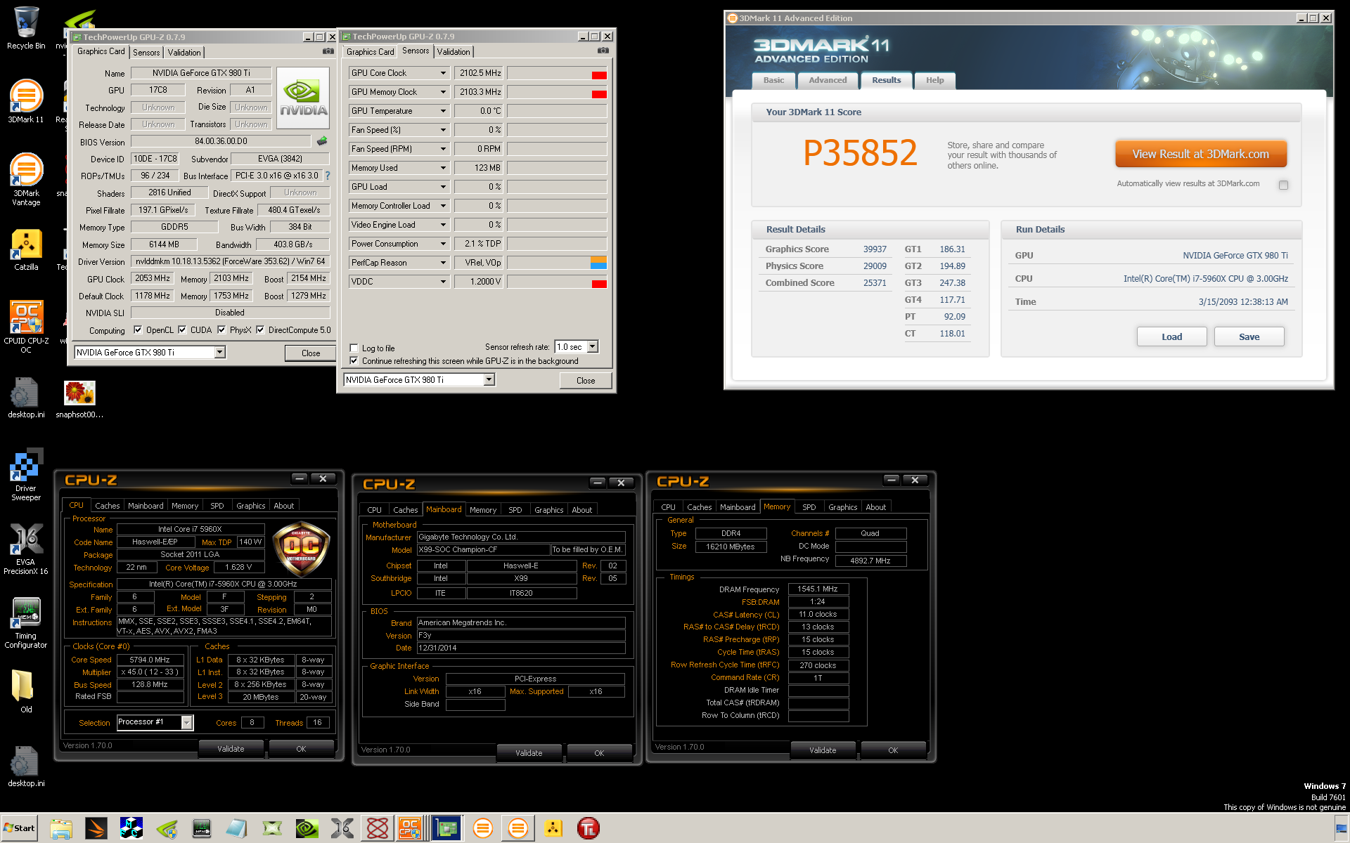Open Timing Configurator desktop icon
The image size is (1350, 843).
(26, 623)
